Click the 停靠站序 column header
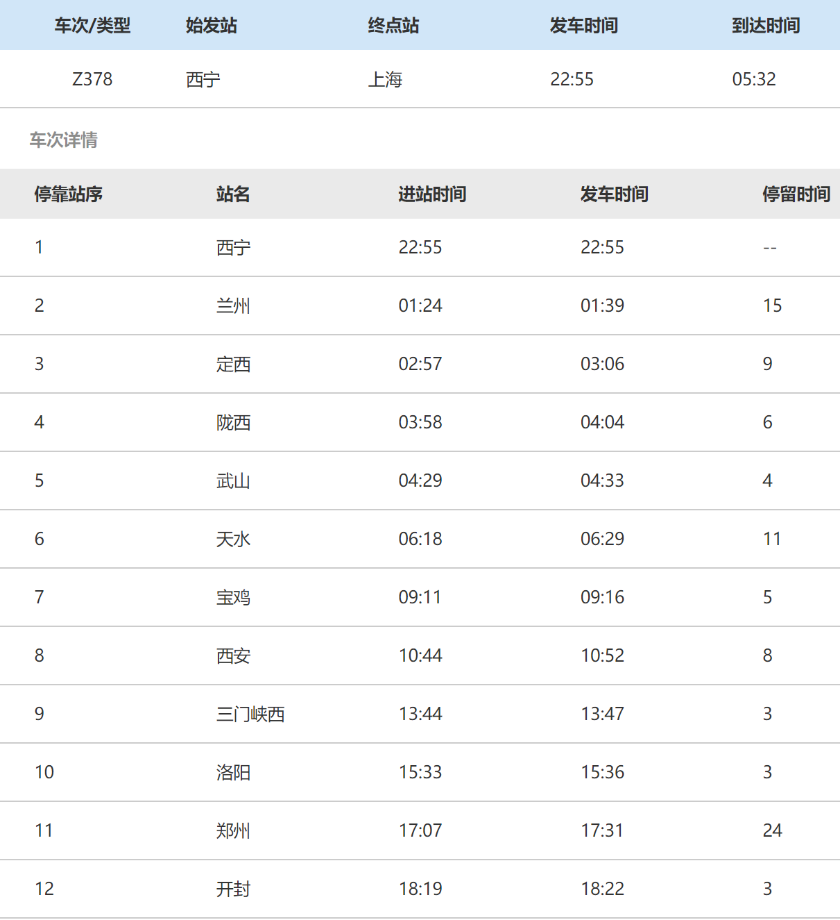The image size is (840, 920). 69,194
